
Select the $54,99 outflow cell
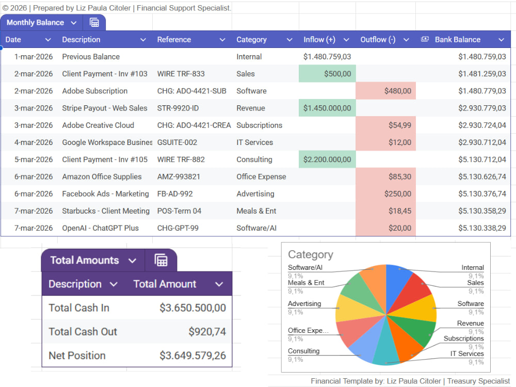coord(385,125)
